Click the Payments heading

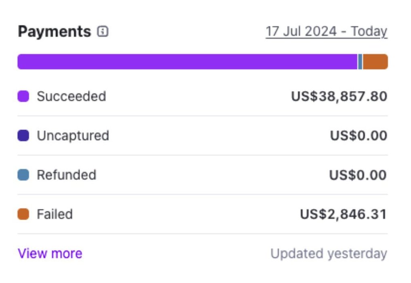[x=55, y=32]
